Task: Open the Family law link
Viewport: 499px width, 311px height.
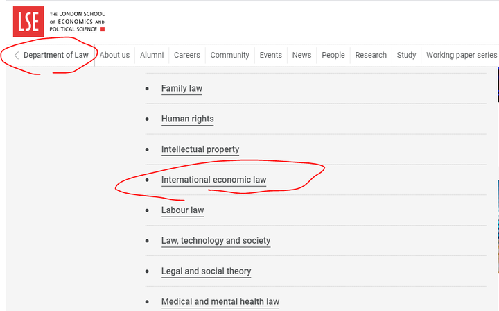Action: [x=182, y=88]
